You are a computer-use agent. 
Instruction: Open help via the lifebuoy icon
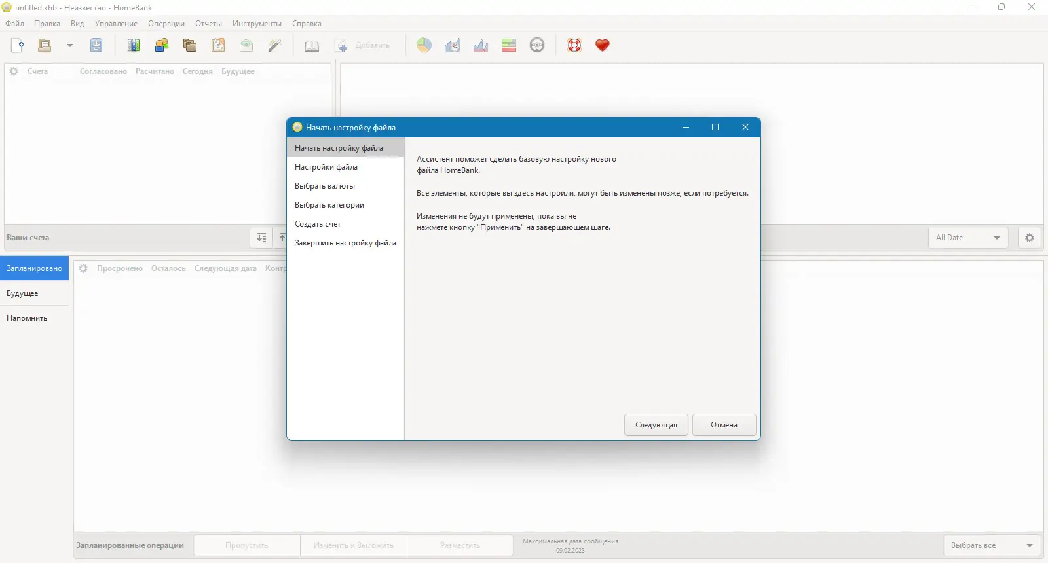(x=574, y=45)
